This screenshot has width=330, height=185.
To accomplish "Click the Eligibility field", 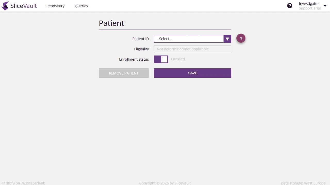I will click(x=192, y=49).
